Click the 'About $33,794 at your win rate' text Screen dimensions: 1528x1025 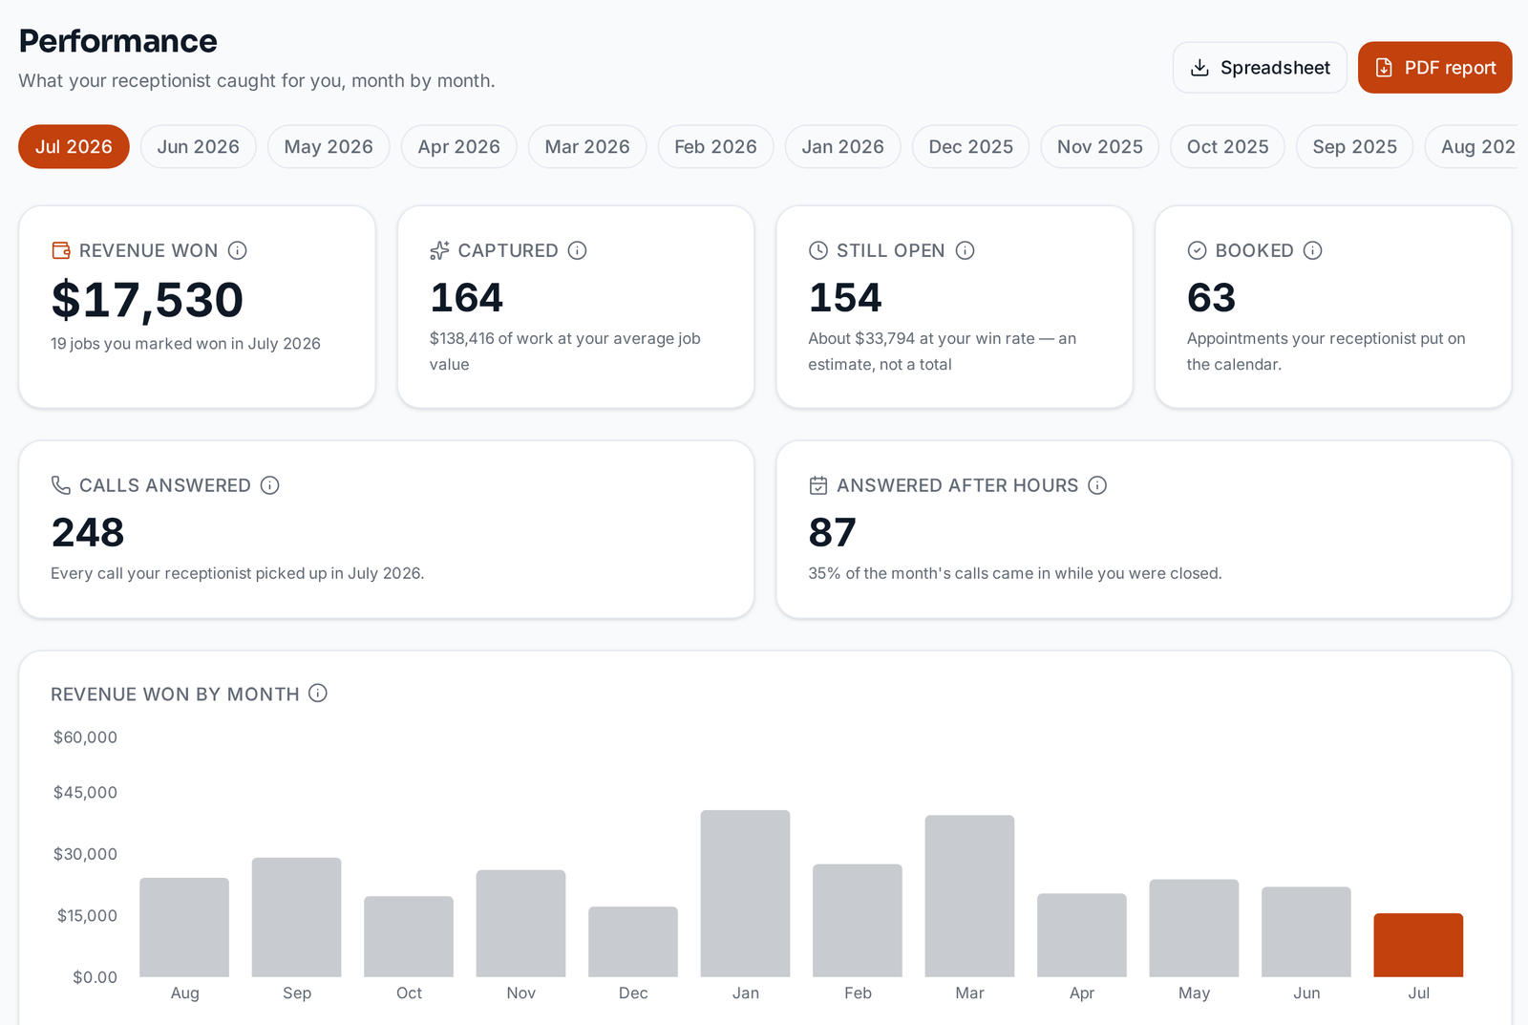pos(943,352)
